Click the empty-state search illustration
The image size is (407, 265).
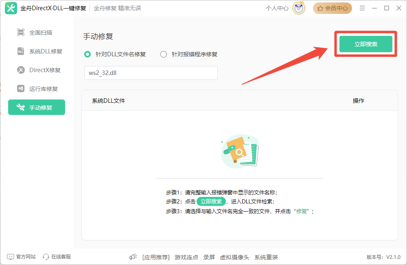240,151
